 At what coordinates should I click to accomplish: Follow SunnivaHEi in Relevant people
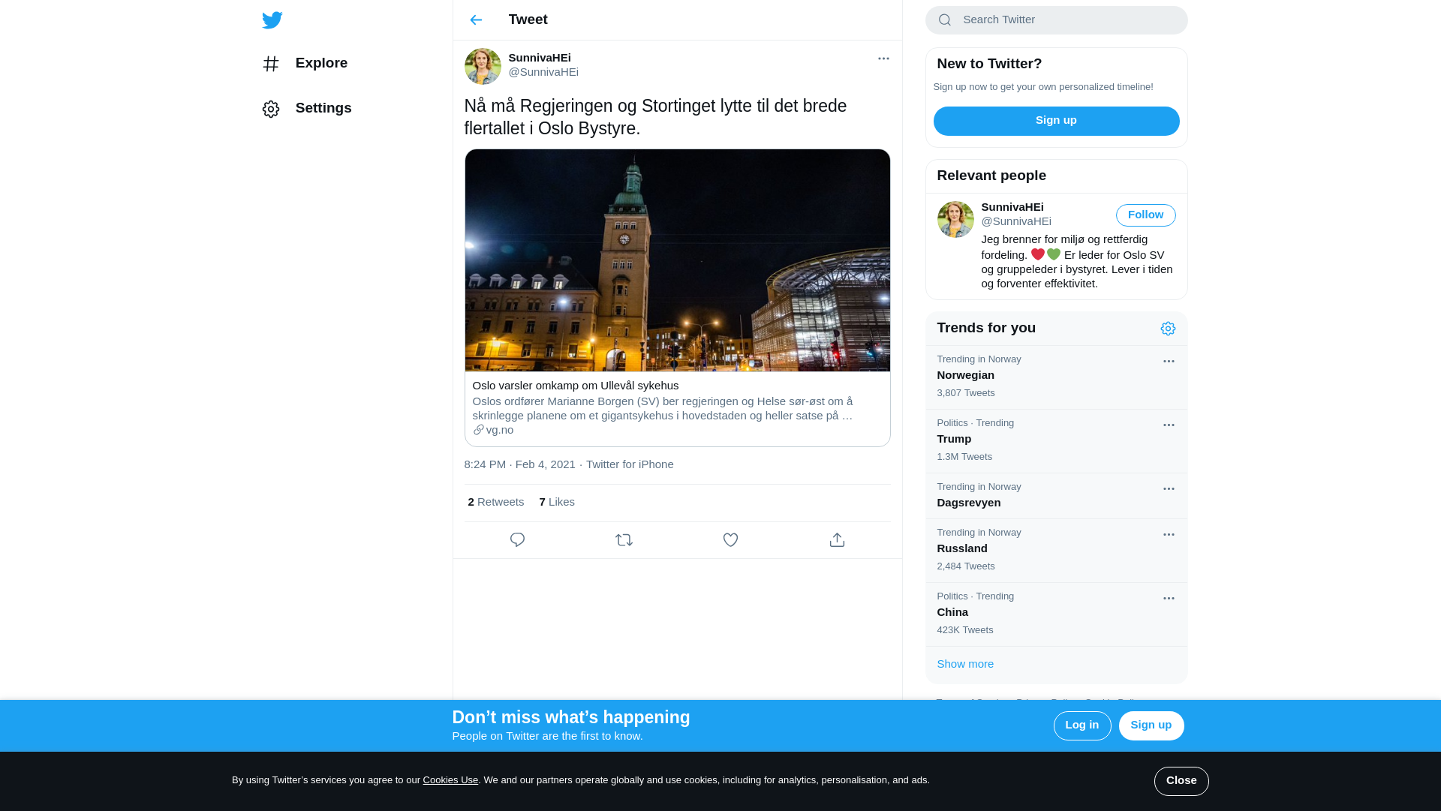[1145, 215]
